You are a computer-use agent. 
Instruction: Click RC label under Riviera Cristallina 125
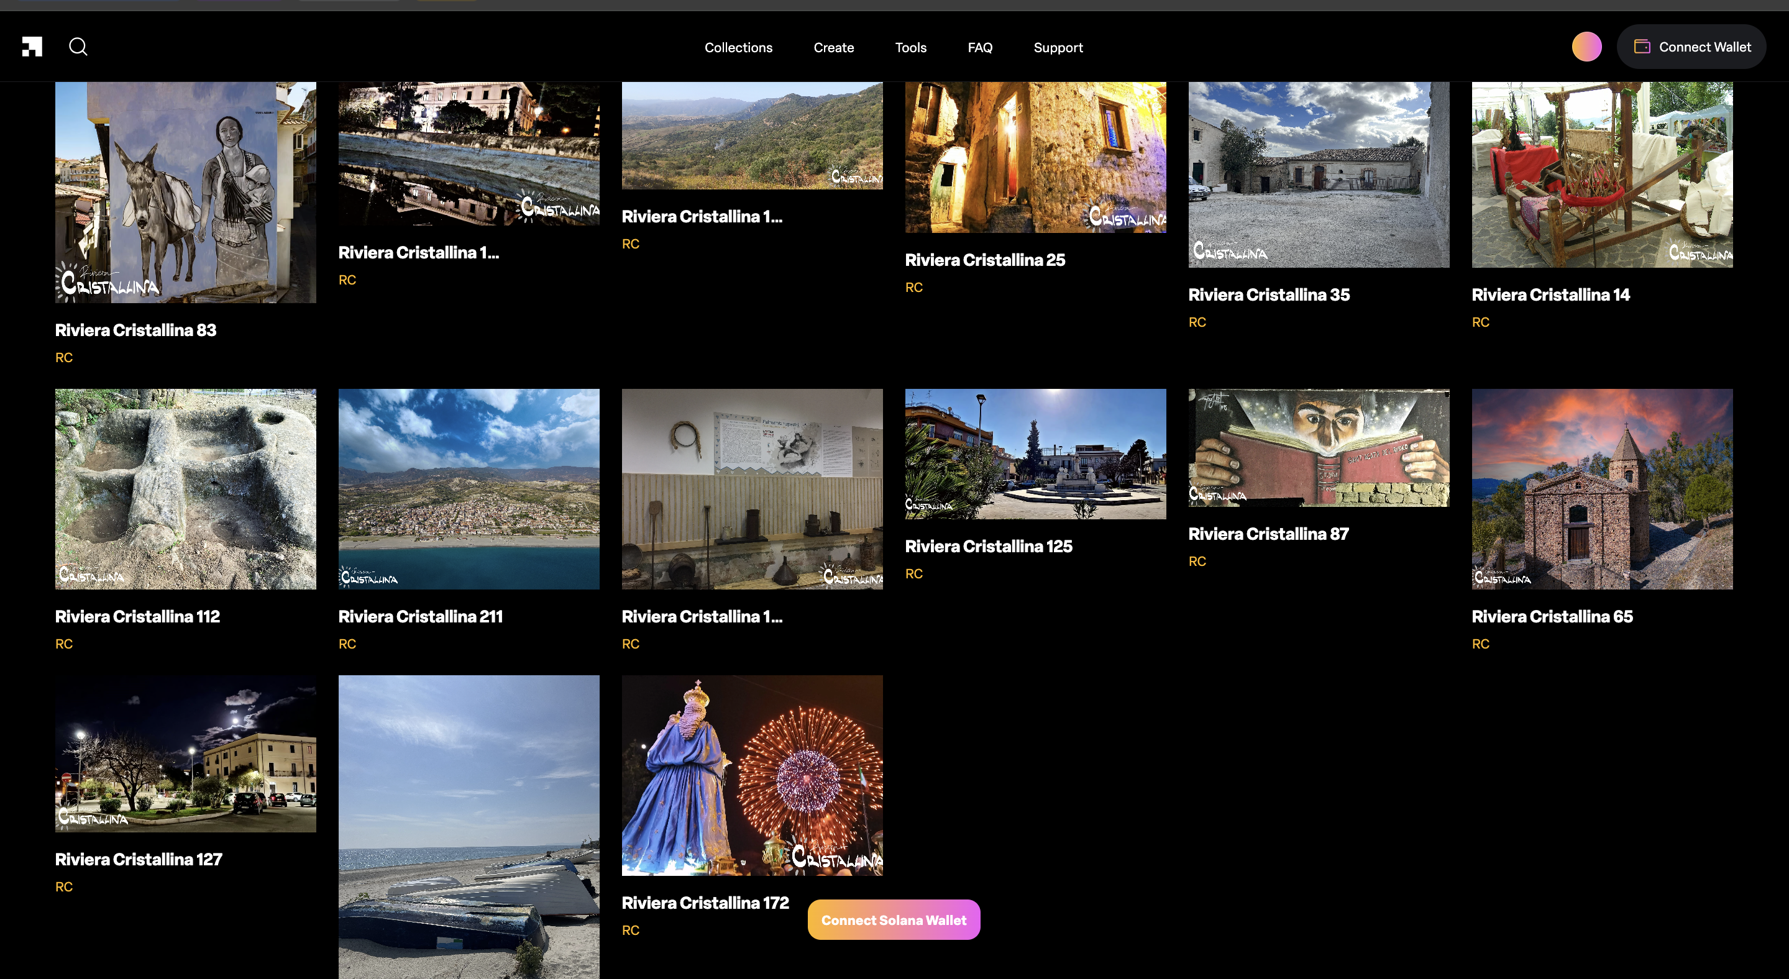(914, 573)
